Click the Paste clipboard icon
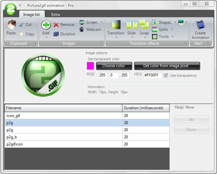This screenshot has width=217, height=174. (x=11, y=25)
